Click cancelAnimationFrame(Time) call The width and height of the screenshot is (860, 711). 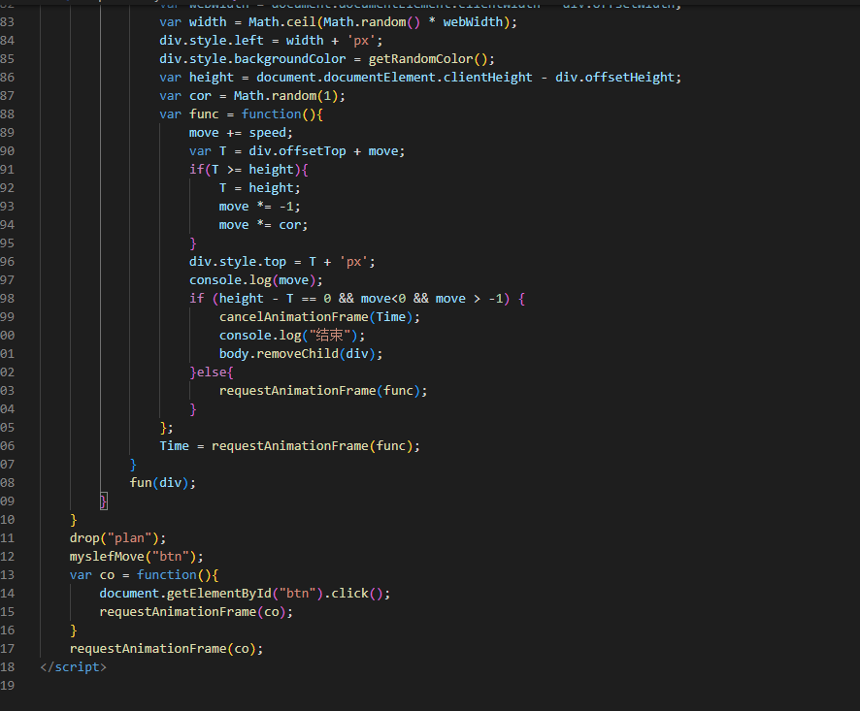pyautogui.click(x=319, y=317)
